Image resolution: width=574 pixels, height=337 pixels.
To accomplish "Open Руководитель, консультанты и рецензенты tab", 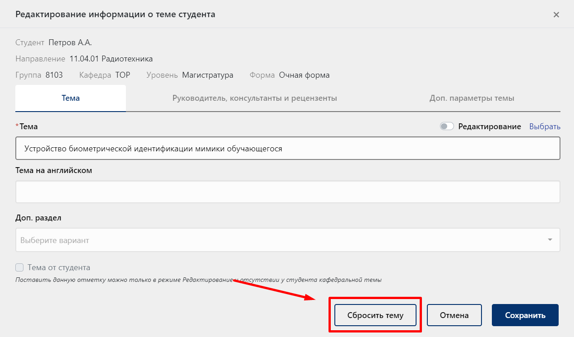I will pos(255,98).
